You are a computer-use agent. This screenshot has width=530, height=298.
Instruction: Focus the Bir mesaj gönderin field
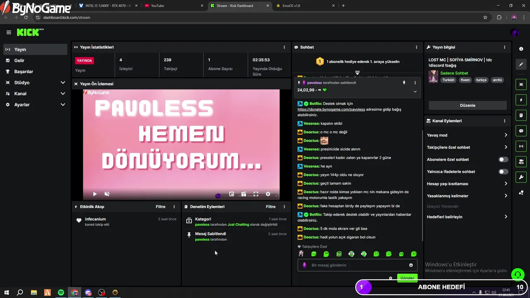pyautogui.click(x=357, y=265)
